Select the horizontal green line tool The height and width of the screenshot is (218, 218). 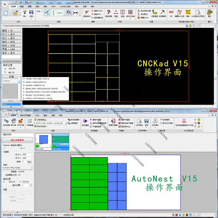pyautogui.click(x=60, y=13)
